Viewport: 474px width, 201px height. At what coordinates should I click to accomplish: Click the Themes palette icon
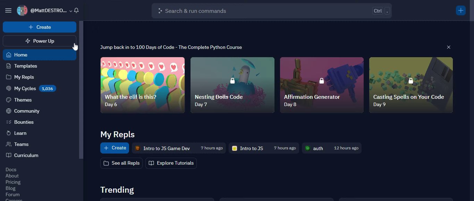click(9, 100)
